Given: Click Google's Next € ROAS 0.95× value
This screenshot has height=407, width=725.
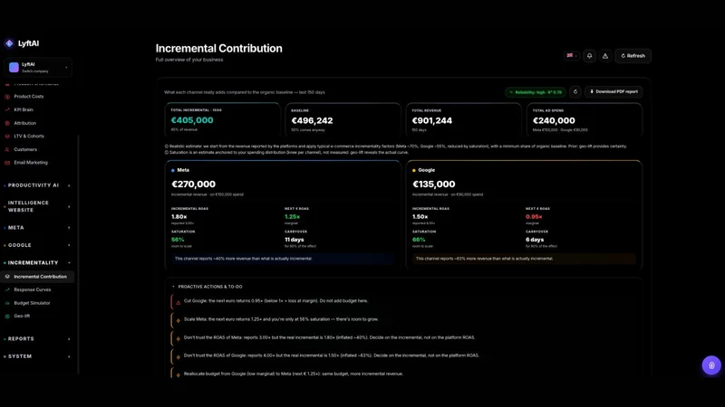Looking at the screenshot, I should (534, 216).
